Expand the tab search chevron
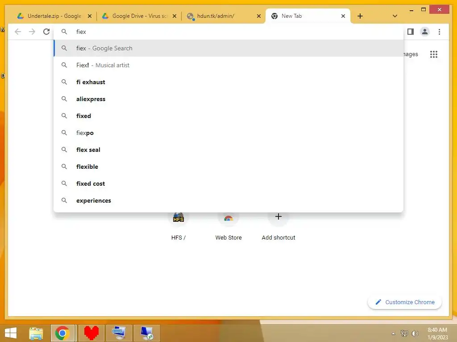This screenshot has height=342, width=457. (395, 16)
